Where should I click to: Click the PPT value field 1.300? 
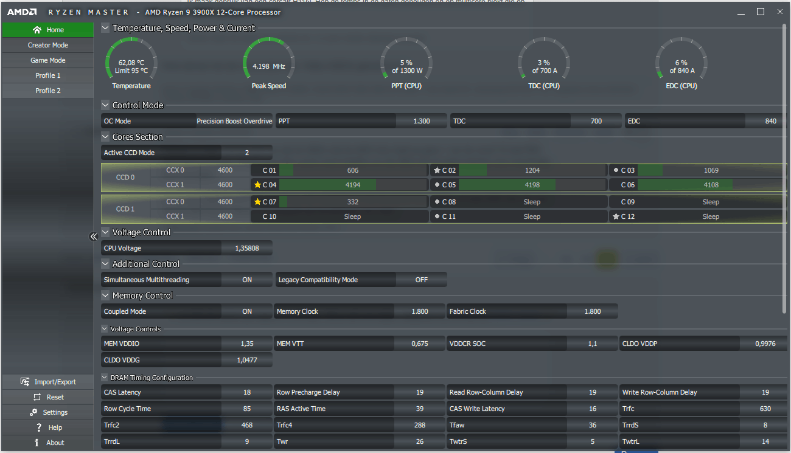tap(422, 121)
